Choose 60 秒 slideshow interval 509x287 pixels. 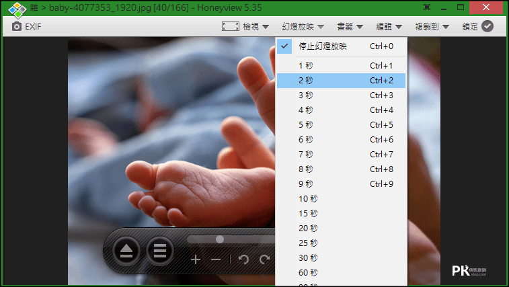(341, 272)
